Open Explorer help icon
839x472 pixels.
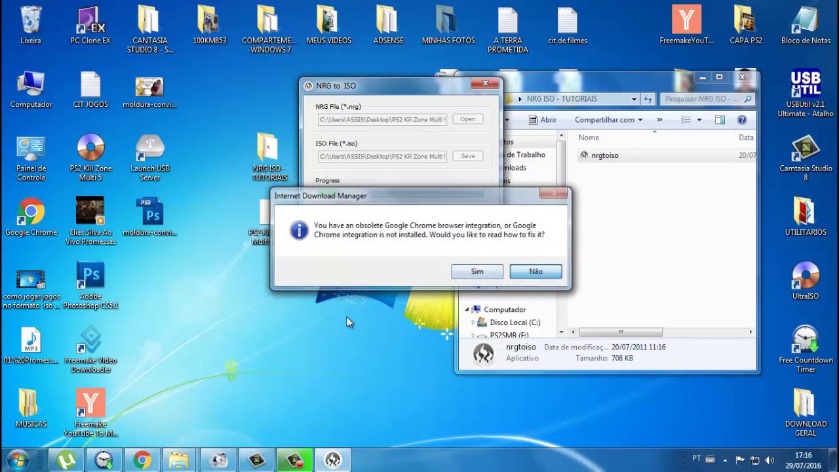pos(741,120)
